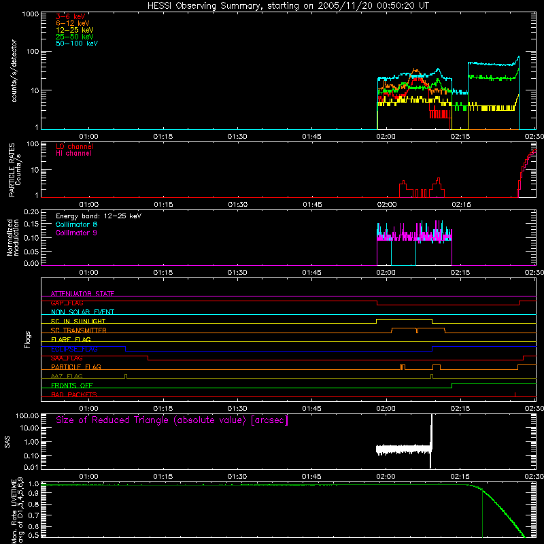Click the Normalized modulation axis label
This screenshot has height=544, width=544.
pos(13,237)
